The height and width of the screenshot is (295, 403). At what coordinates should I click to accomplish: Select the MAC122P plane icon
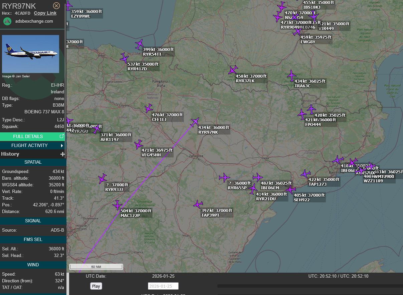117,205
